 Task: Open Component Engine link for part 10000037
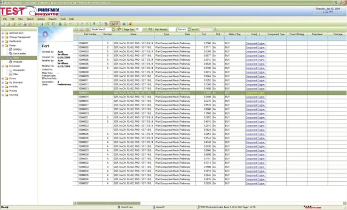coord(255,183)
